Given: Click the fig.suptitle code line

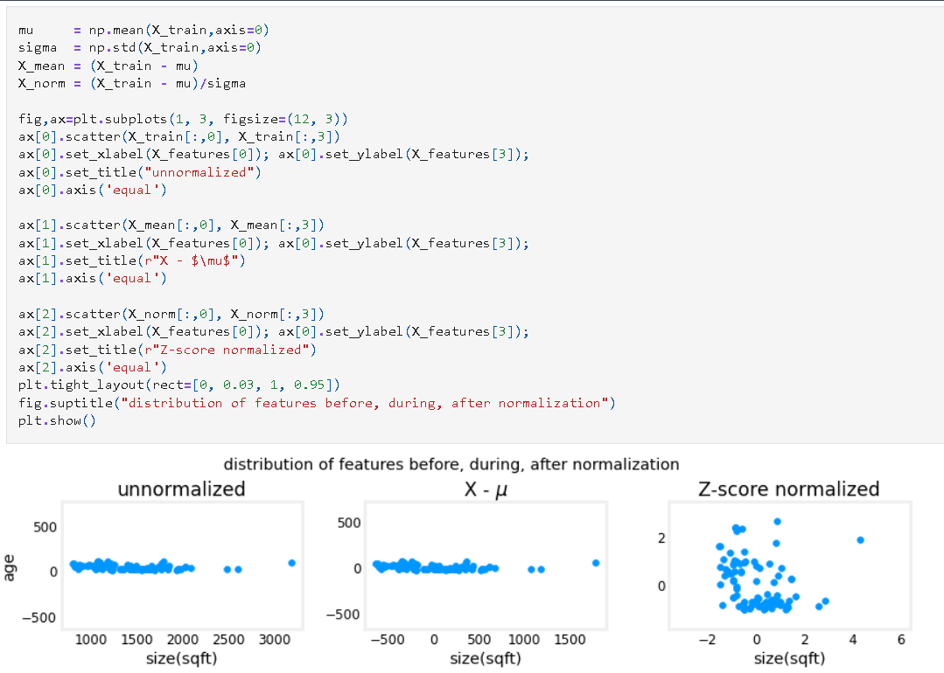Looking at the screenshot, I should 317,402.
